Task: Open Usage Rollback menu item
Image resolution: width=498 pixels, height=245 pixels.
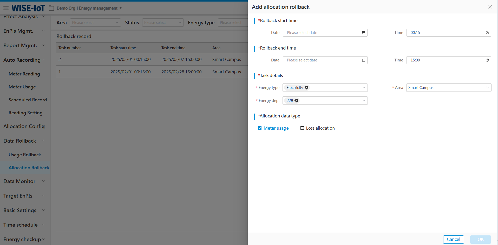Action: pos(25,155)
